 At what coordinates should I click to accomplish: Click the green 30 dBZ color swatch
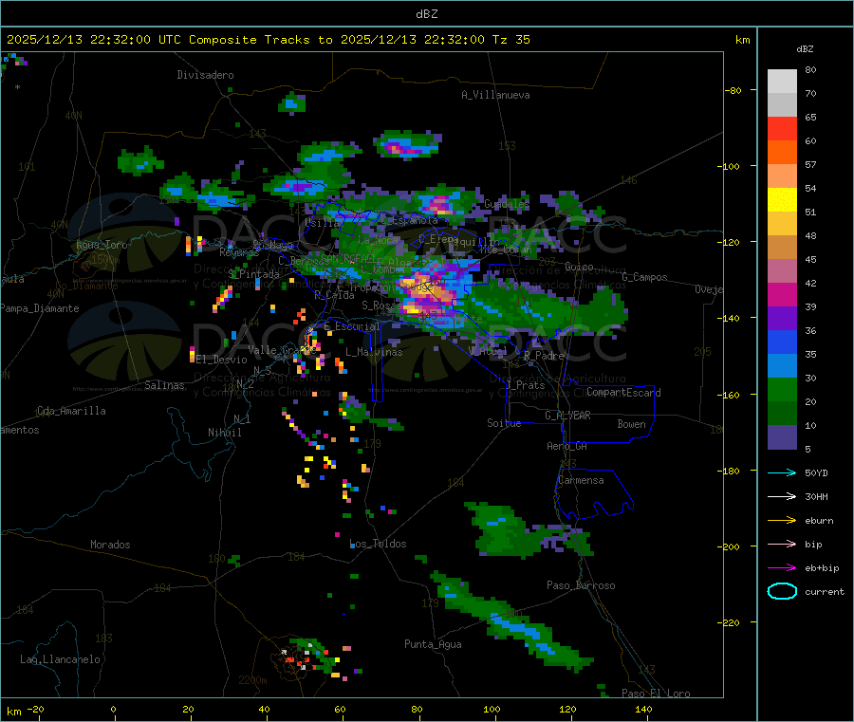tap(782, 389)
